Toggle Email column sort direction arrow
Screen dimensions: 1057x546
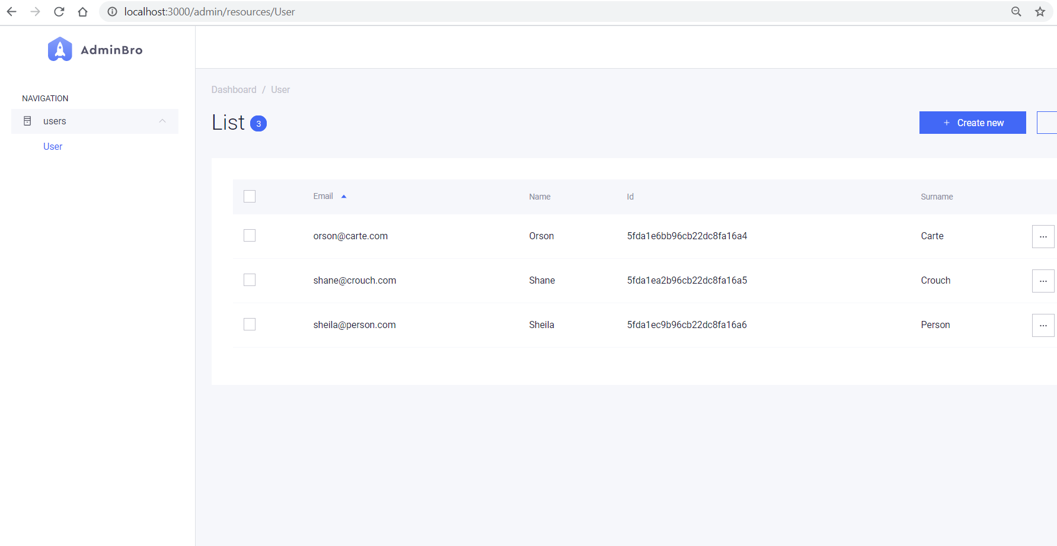(x=344, y=195)
